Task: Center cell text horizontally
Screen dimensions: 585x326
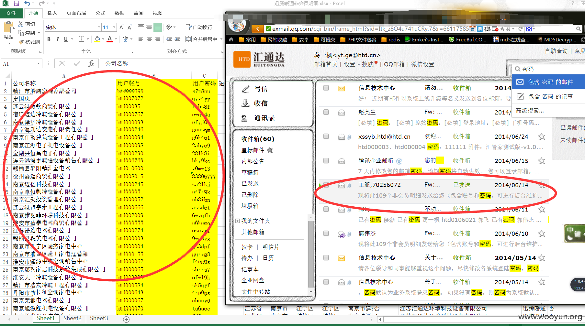Action: pos(149,39)
